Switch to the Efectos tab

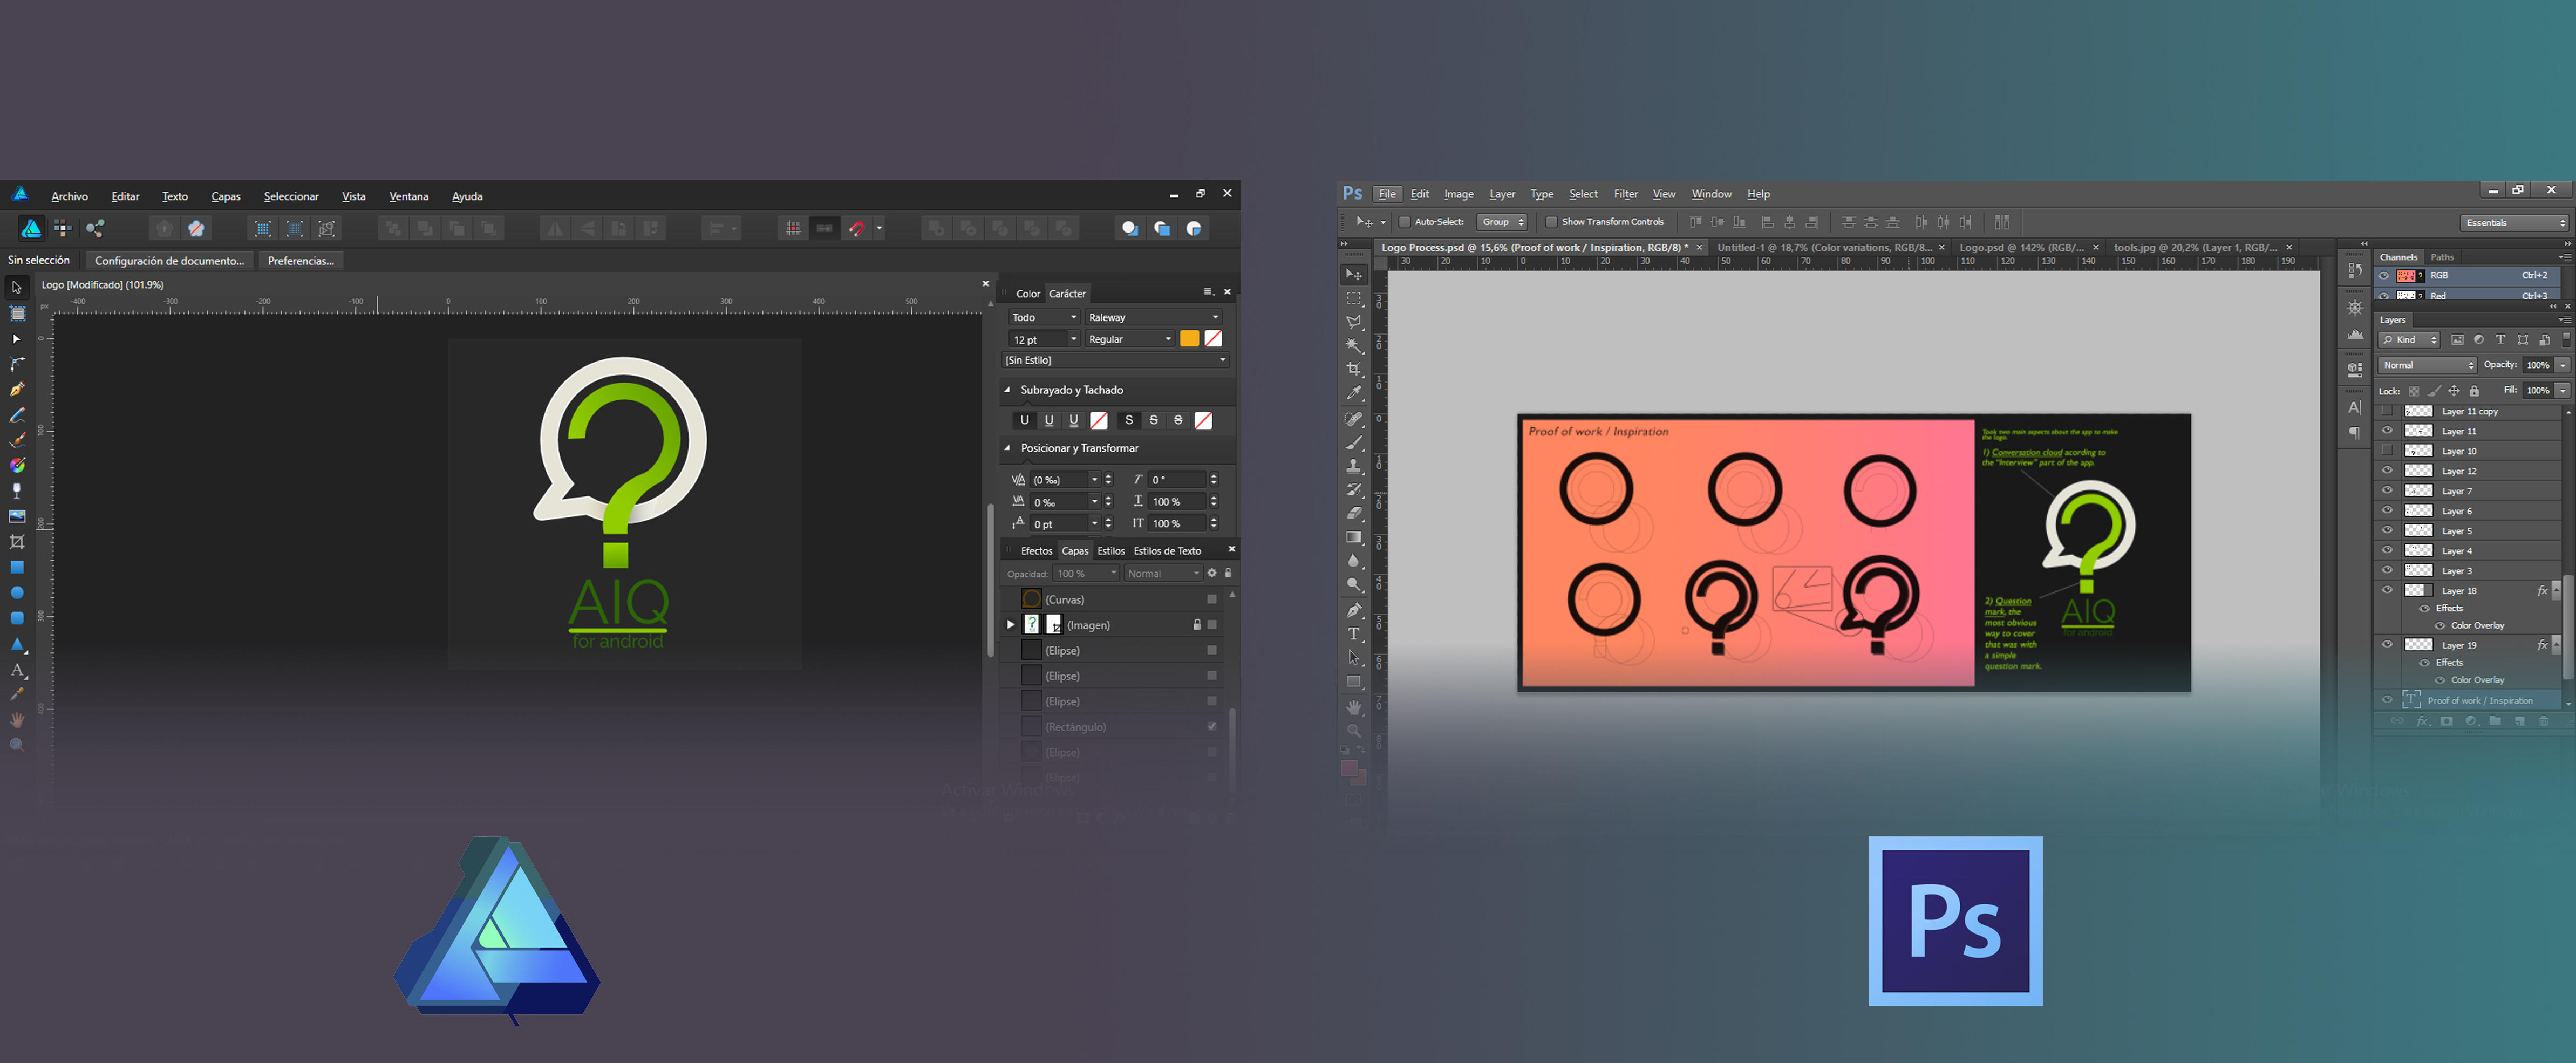pyautogui.click(x=1036, y=551)
